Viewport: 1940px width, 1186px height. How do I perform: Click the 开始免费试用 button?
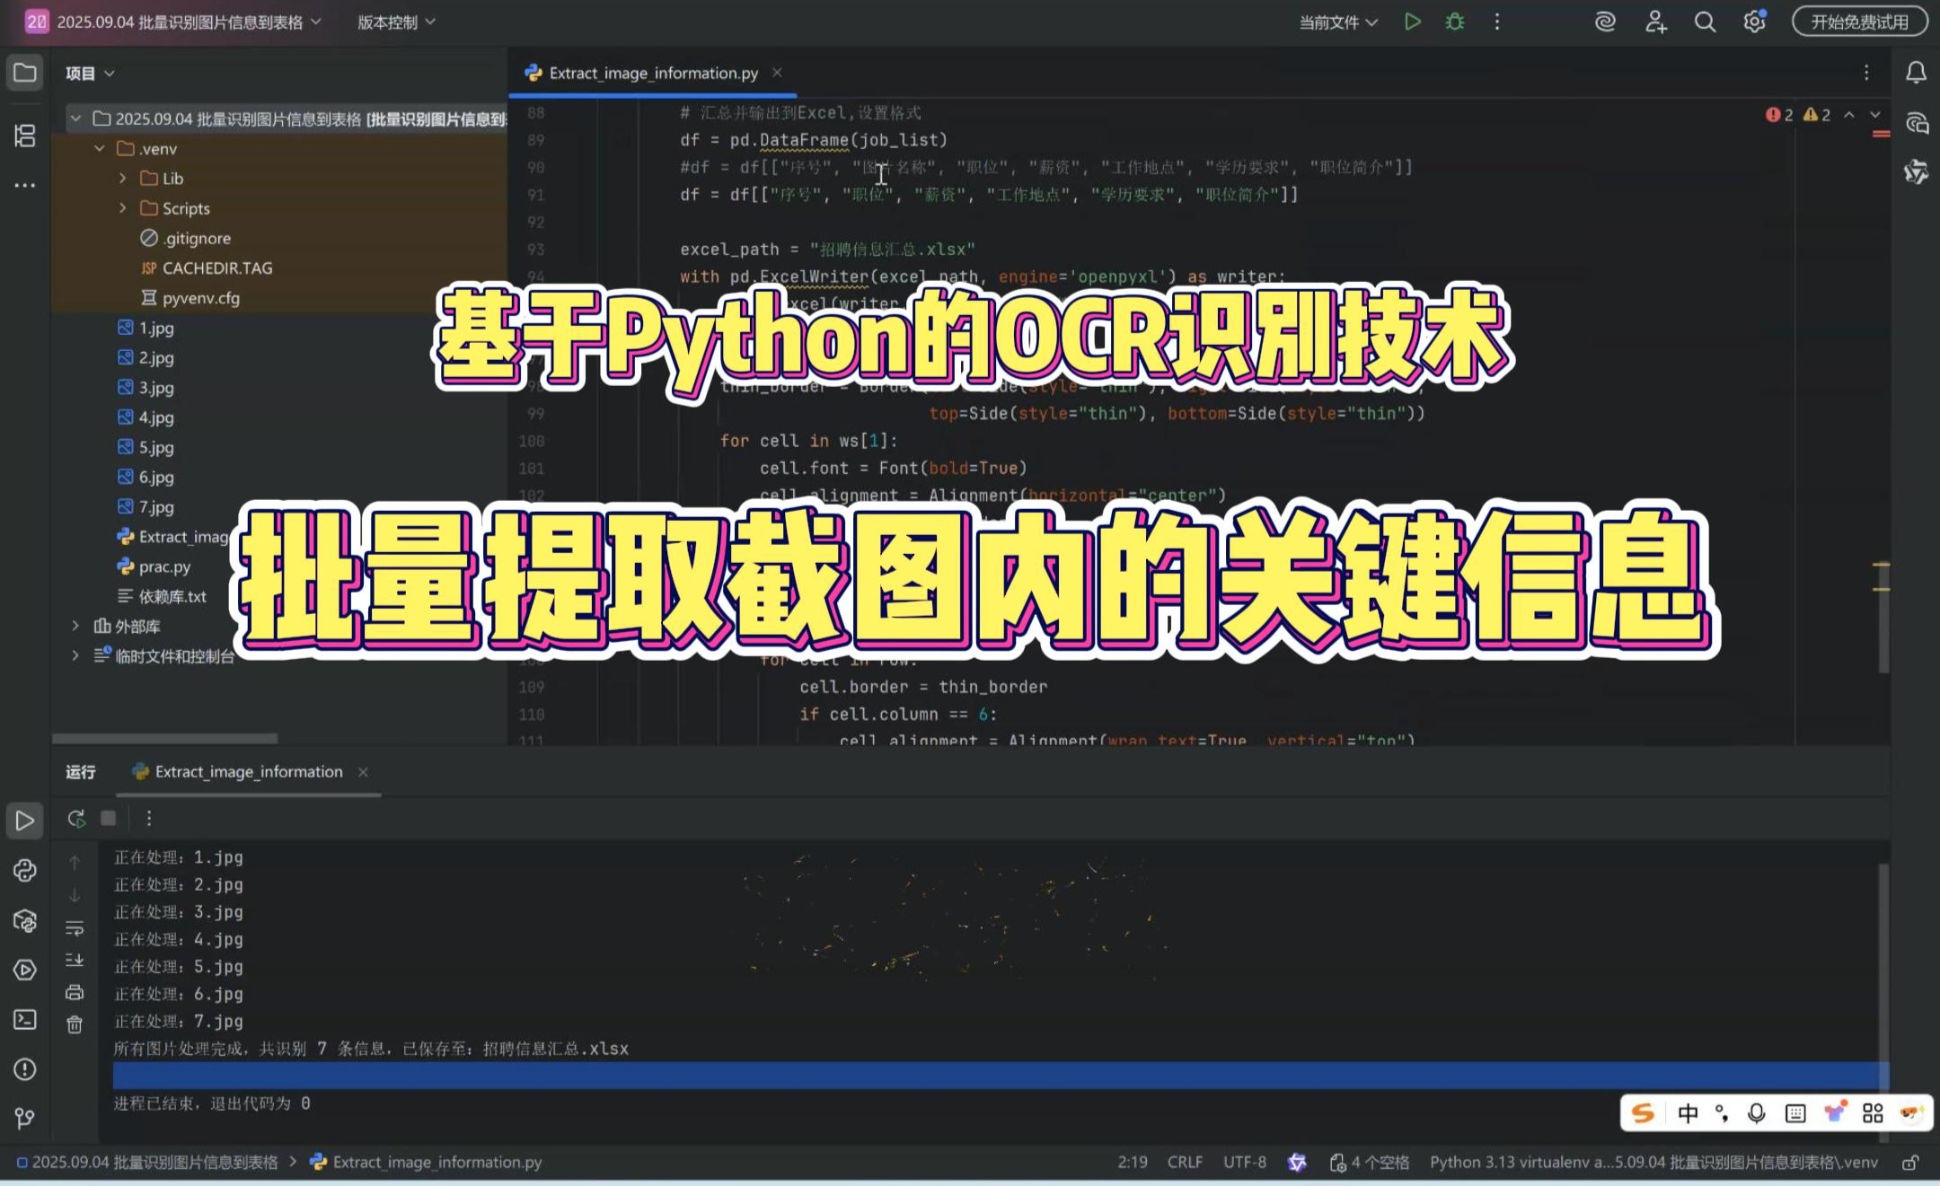coord(1858,22)
